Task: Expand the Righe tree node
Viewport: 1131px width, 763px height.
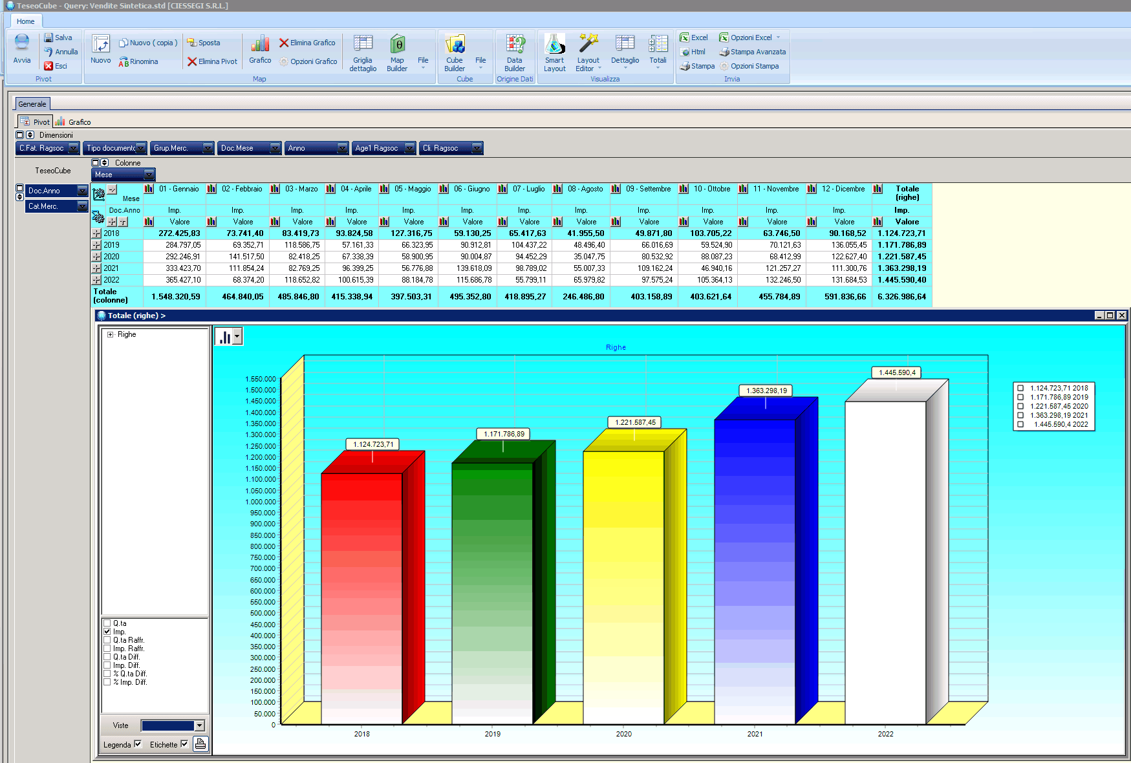Action: (x=111, y=334)
